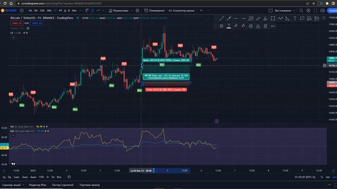This screenshot has width=337, height=189.
Task: Open the layout setup square icon
Action: pos(271,10)
